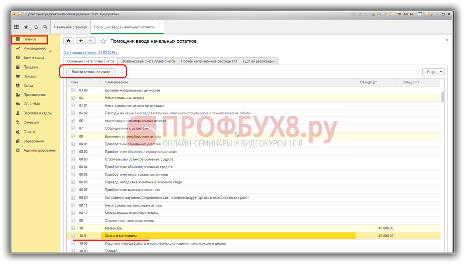
Task: Close the Помощник ввода начальных остатков tab
Action: point(160,24)
